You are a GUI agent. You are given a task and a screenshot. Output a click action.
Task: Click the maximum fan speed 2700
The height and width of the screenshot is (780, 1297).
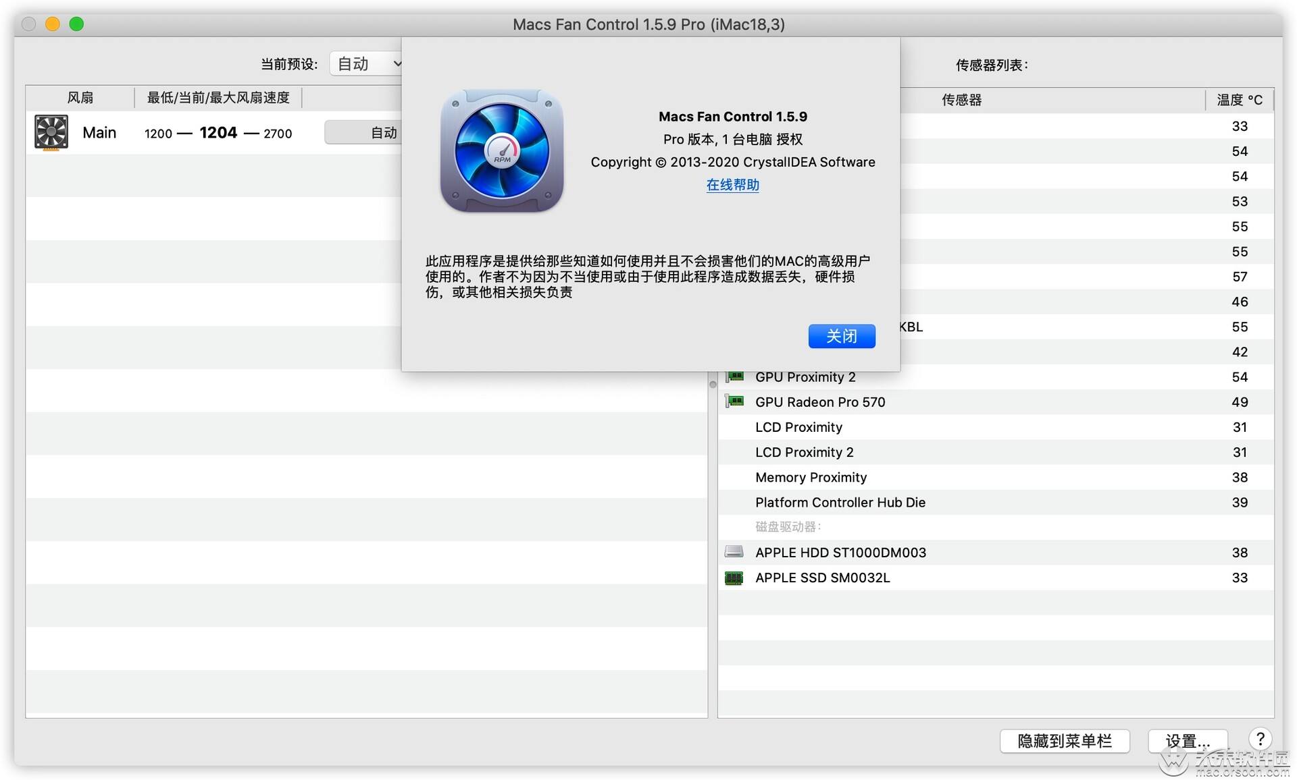tap(278, 134)
